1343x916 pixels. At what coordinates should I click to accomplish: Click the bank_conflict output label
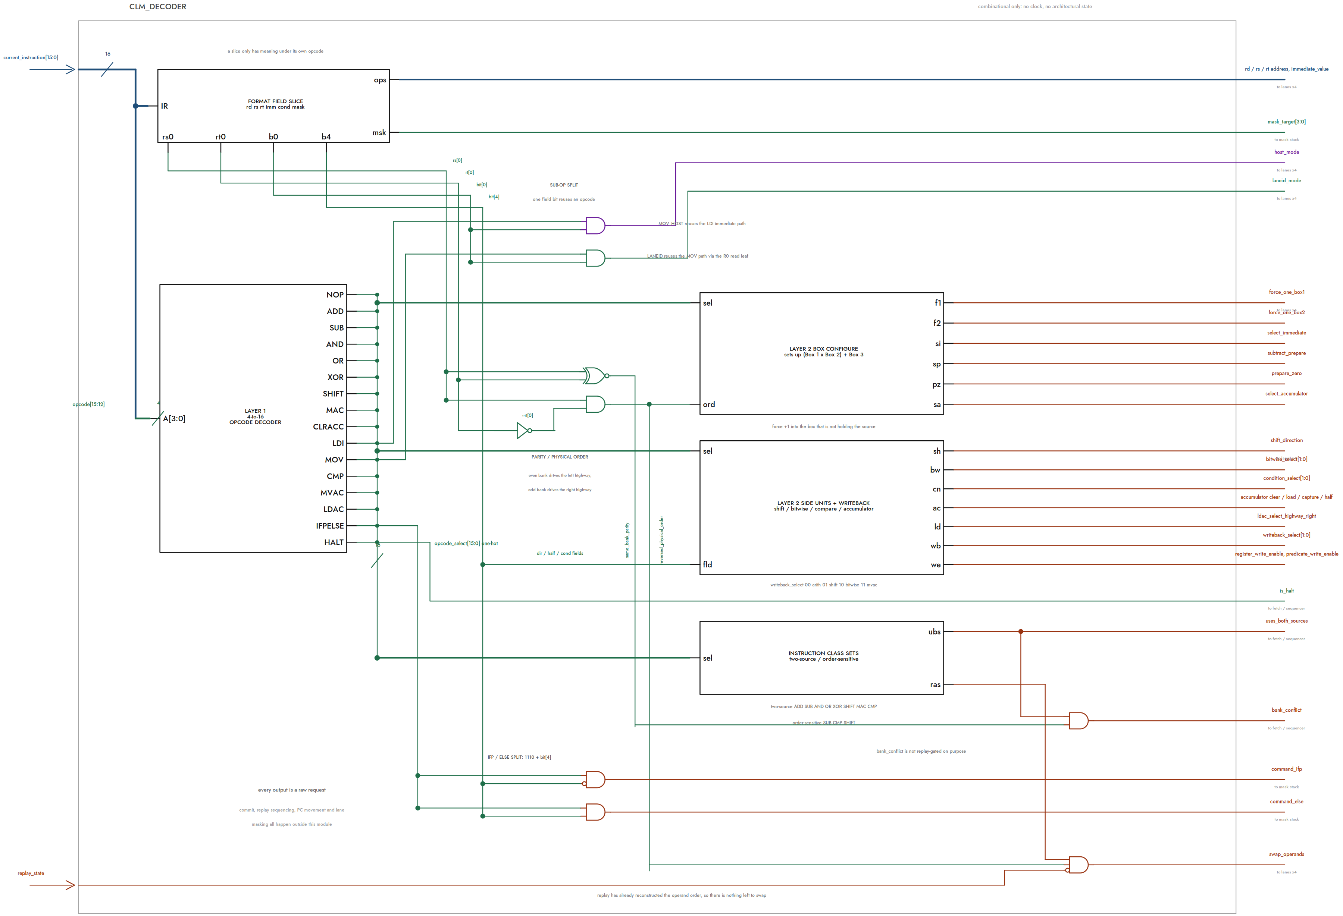1286,710
